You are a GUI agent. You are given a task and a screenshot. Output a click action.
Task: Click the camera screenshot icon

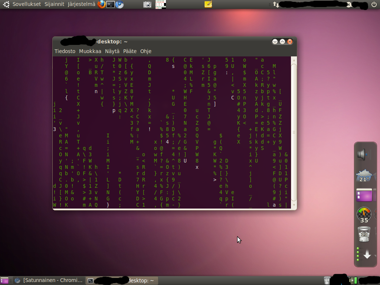click(x=147, y=4)
